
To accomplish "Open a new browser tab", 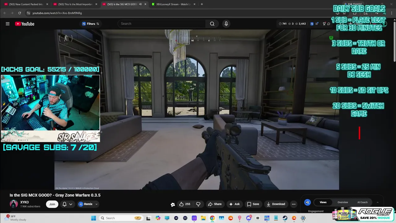I will coord(202,4).
